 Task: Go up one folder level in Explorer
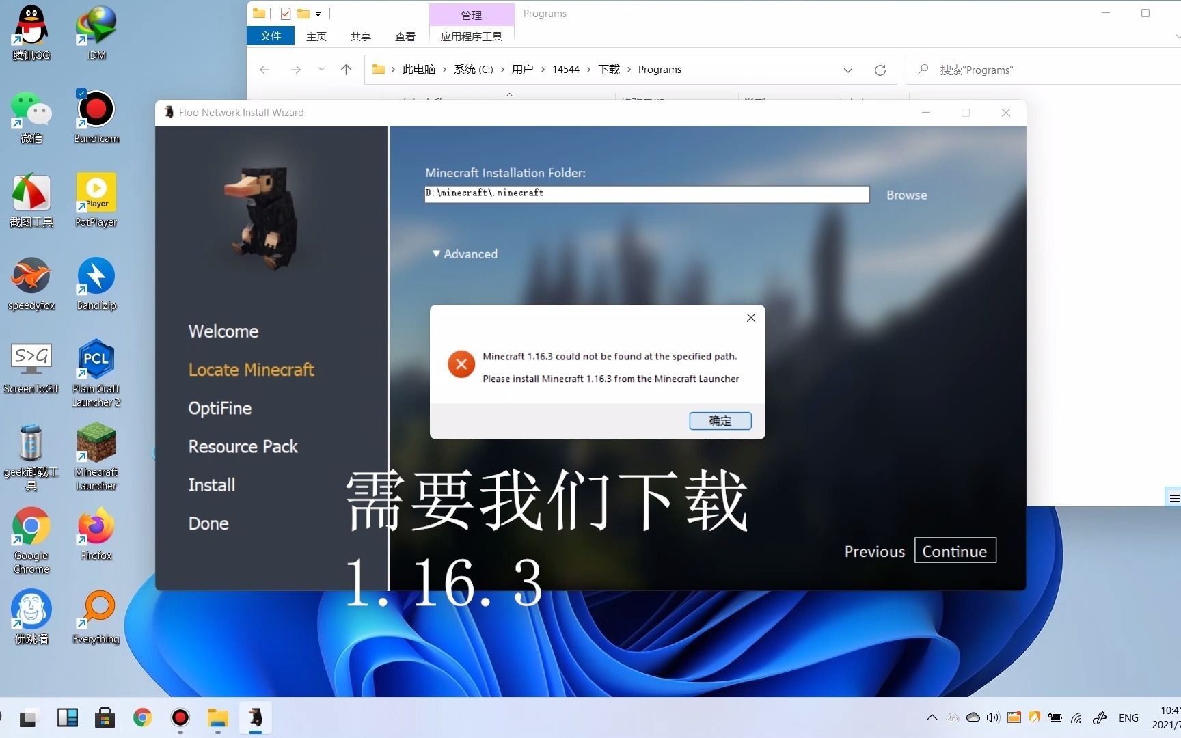pos(346,70)
